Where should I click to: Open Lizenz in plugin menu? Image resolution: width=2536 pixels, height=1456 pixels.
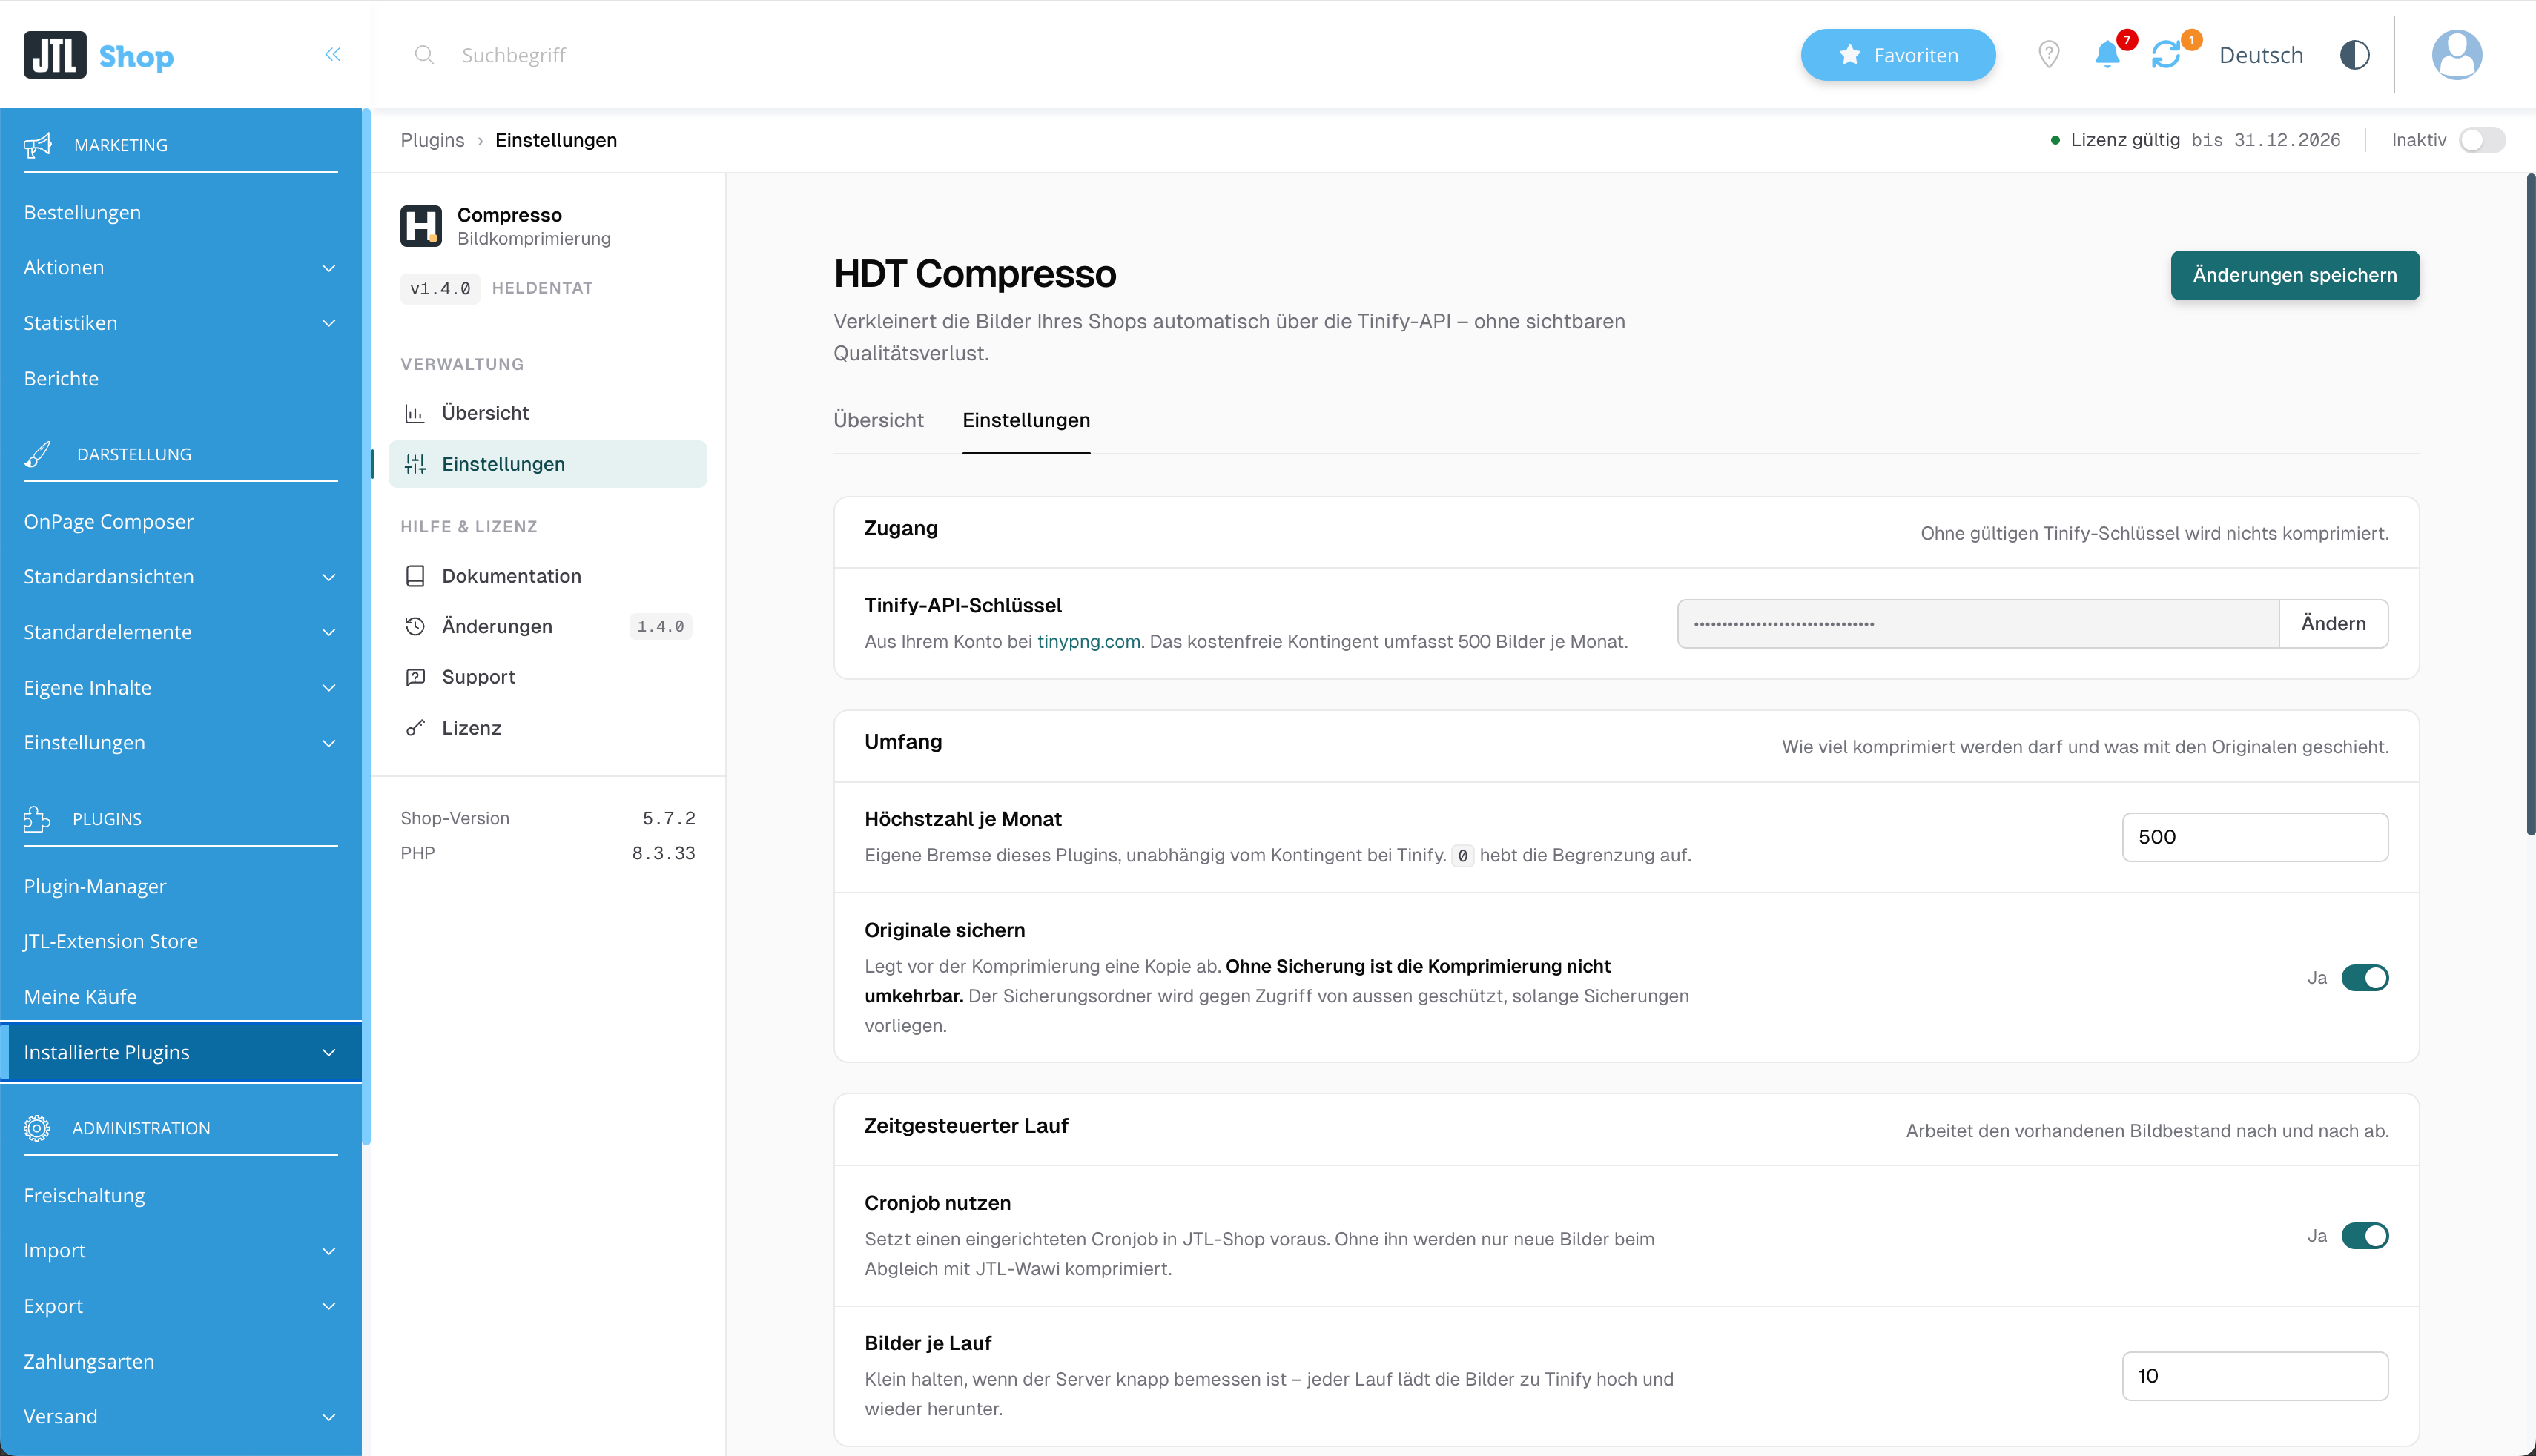[547, 728]
